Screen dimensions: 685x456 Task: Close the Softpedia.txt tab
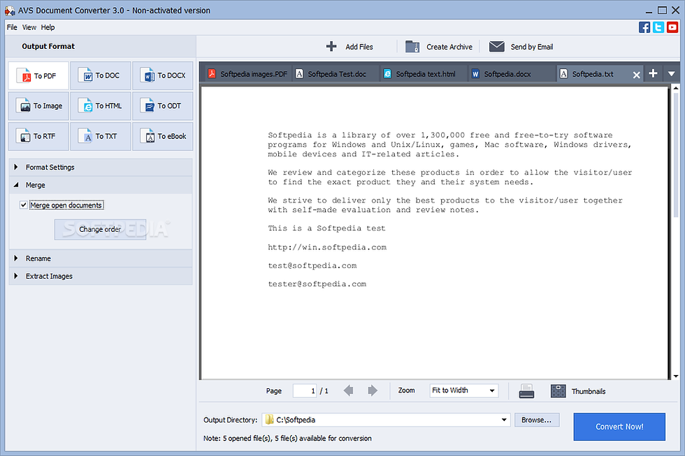click(x=637, y=75)
